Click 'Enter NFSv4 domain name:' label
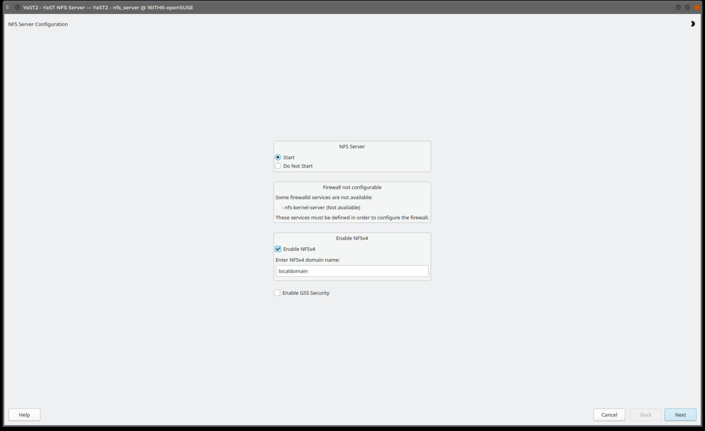 (x=308, y=260)
